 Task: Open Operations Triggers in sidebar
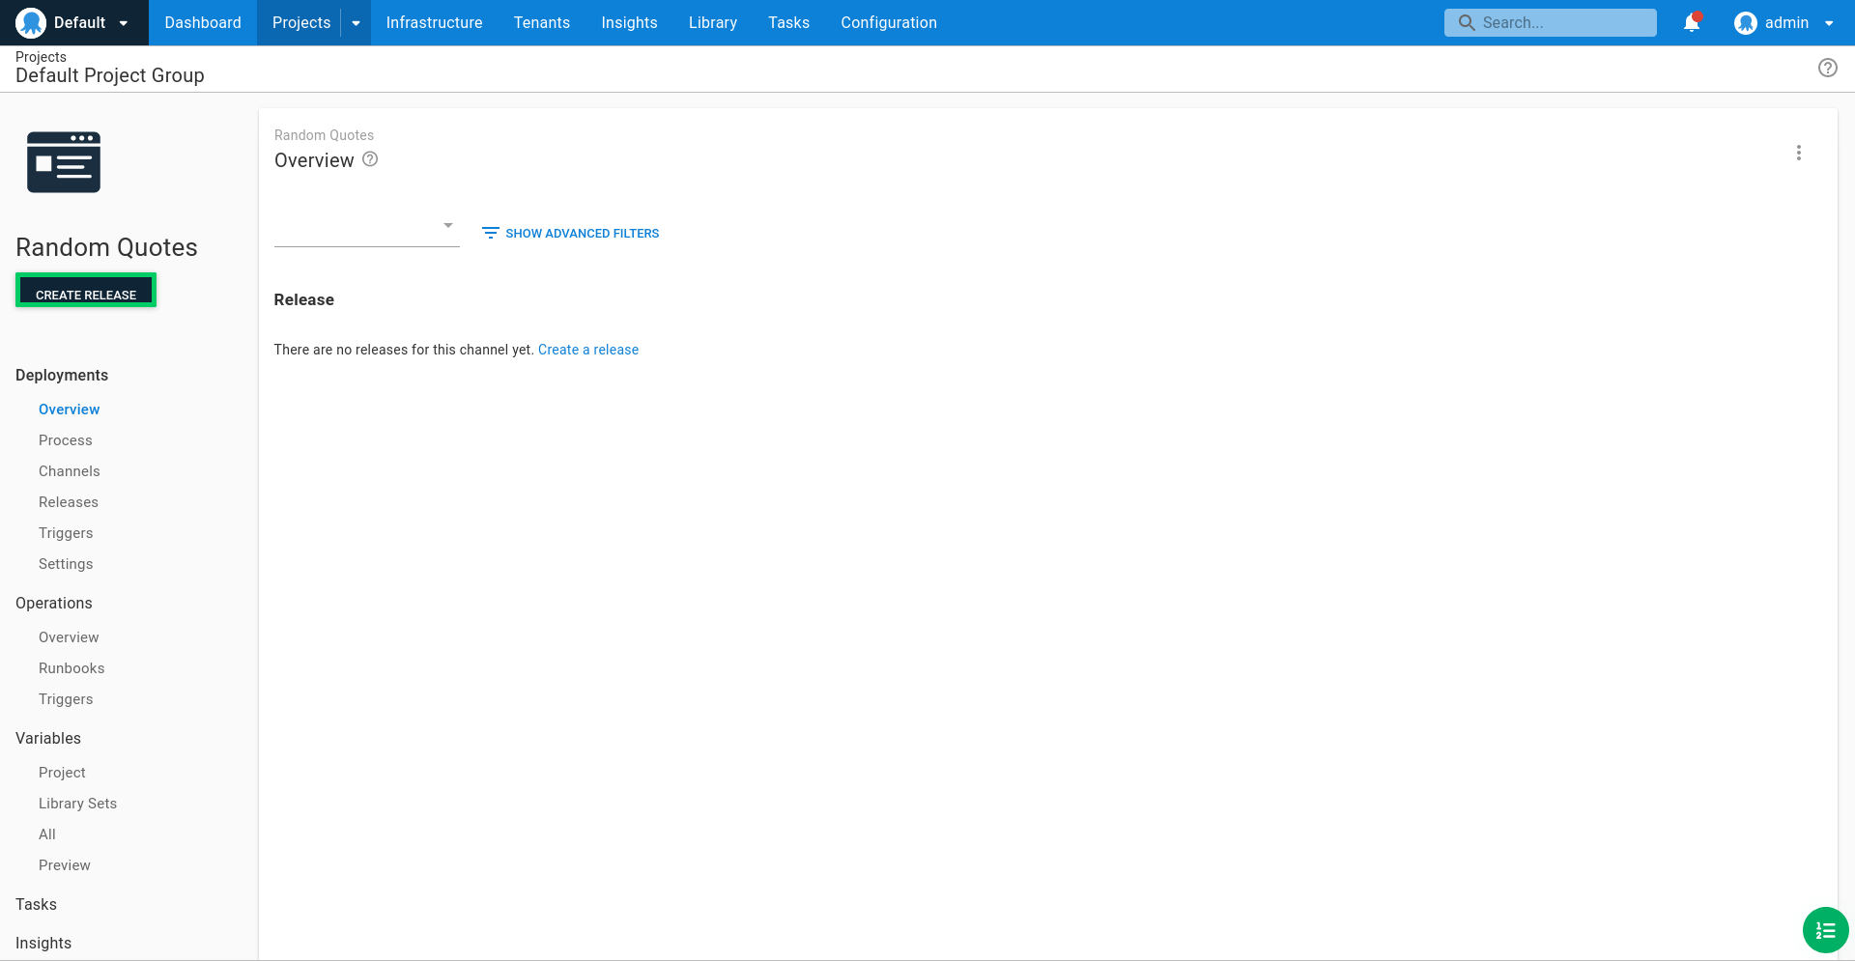coord(66,699)
